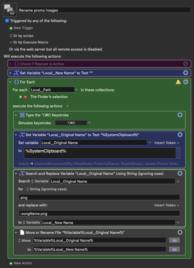Click the '-songName.png' replacement field
Viewport: 194px width, 268px height.
point(99,213)
